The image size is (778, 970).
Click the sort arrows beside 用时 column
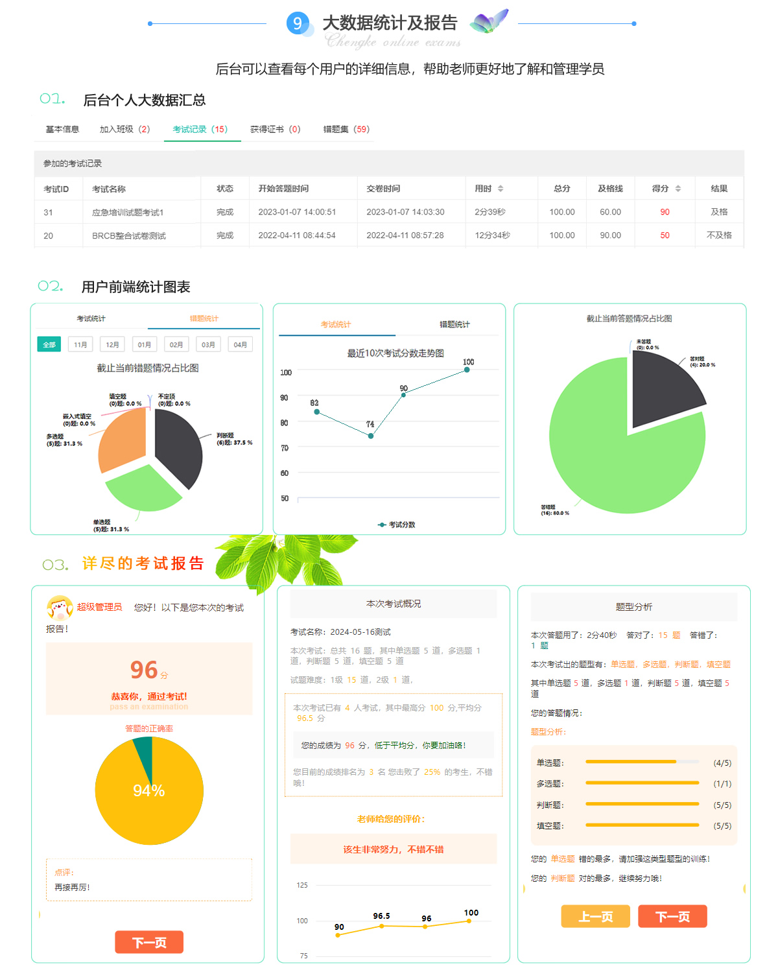pos(501,189)
